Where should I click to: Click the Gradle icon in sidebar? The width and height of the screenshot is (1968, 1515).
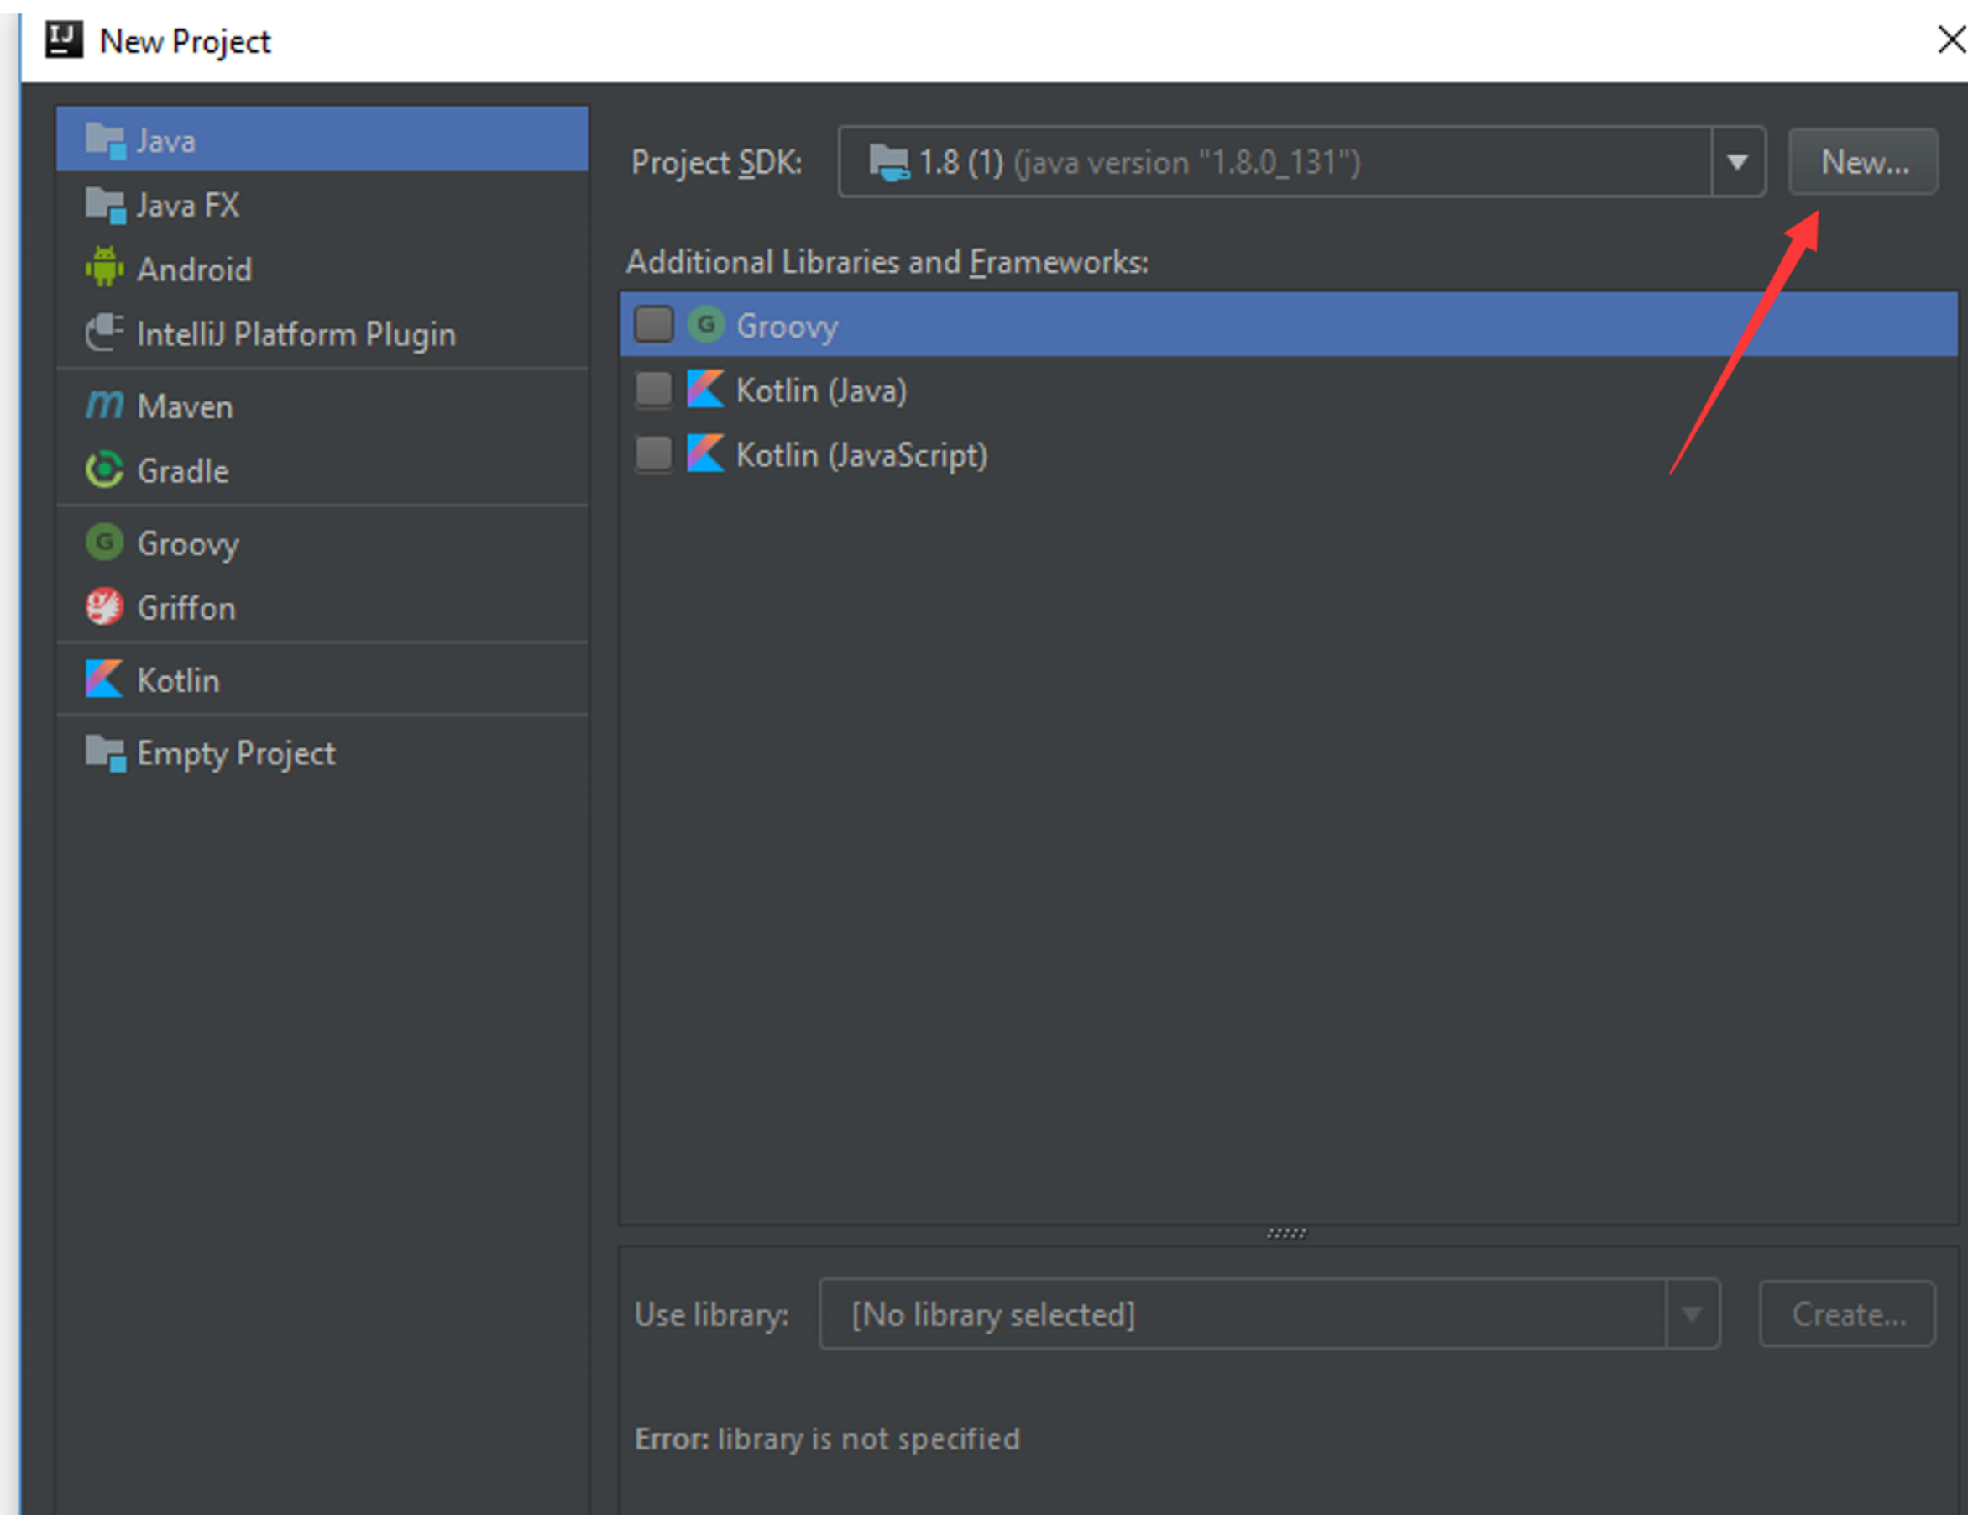click(x=104, y=470)
